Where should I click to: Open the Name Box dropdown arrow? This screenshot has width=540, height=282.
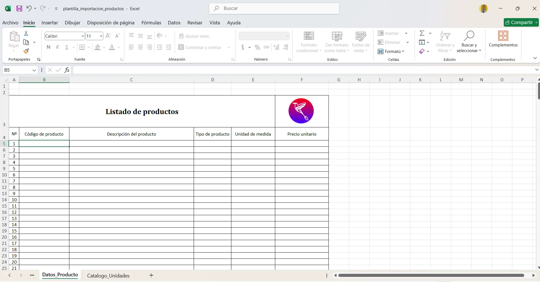(34, 70)
